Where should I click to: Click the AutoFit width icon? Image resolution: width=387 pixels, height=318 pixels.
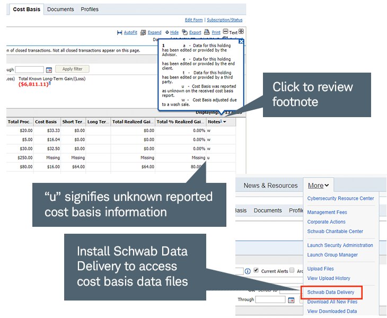click(x=119, y=32)
